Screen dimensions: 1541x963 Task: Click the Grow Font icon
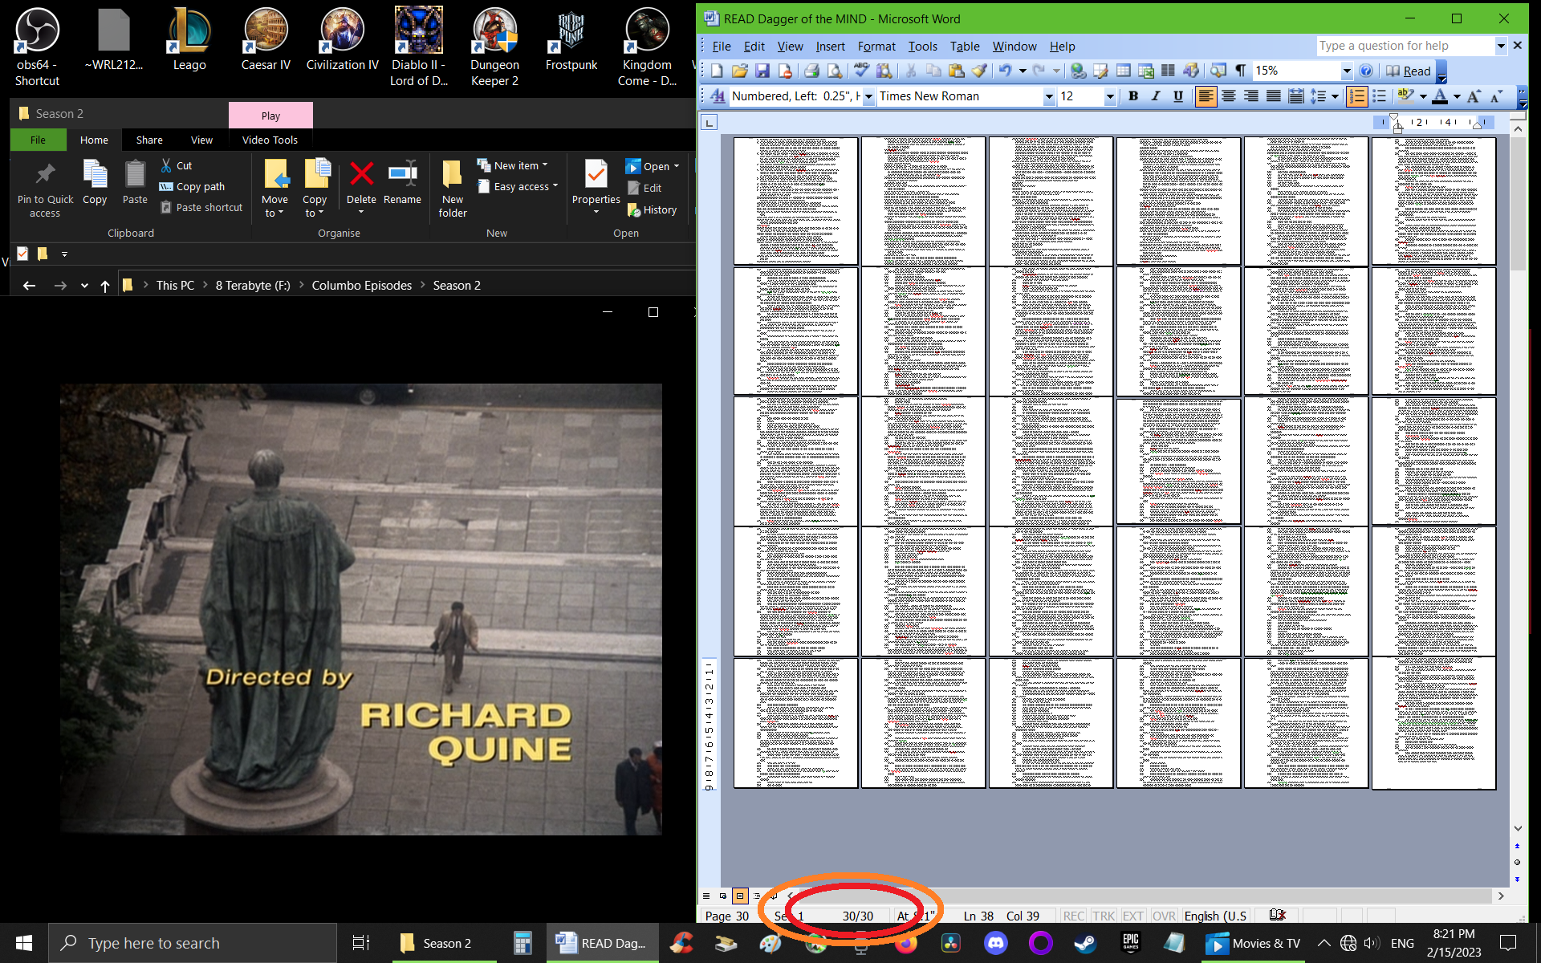(1474, 96)
